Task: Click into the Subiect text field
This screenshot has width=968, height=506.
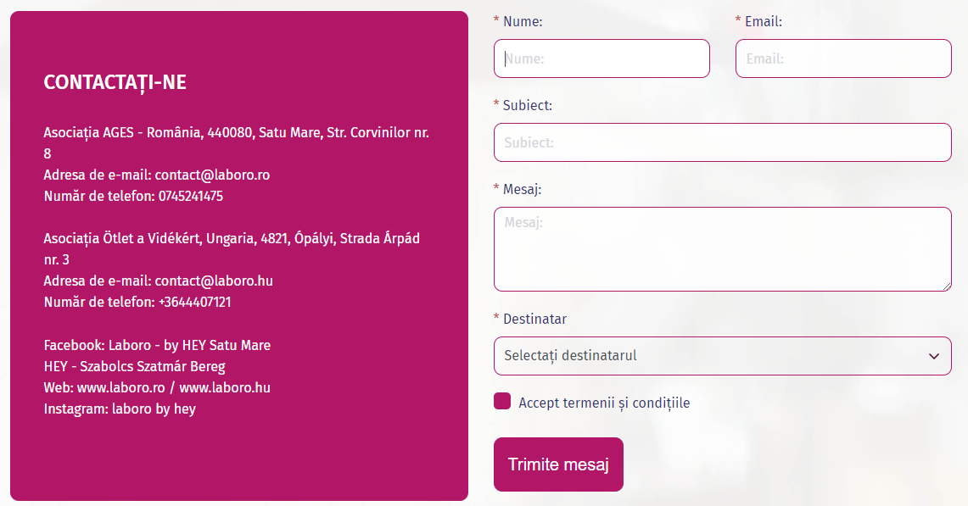Action: pos(722,142)
